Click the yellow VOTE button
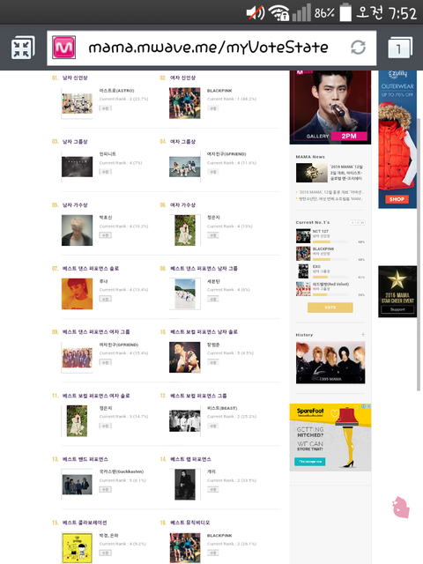This screenshot has width=423, height=564. pyautogui.click(x=330, y=308)
